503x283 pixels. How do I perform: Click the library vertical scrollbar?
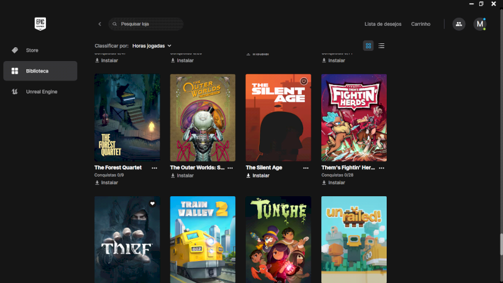point(500,245)
